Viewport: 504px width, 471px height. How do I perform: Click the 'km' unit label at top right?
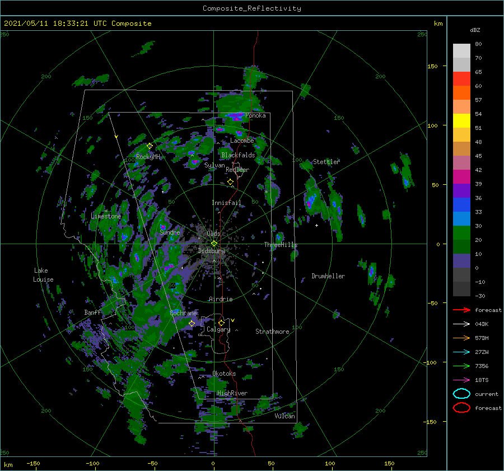pyautogui.click(x=438, y=24)
